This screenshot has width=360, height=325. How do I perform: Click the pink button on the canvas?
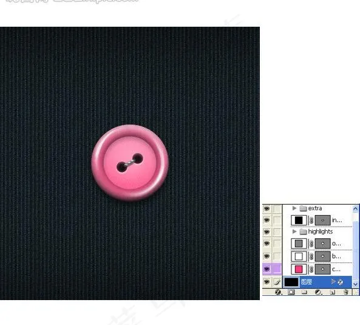[x=130, y=163]
